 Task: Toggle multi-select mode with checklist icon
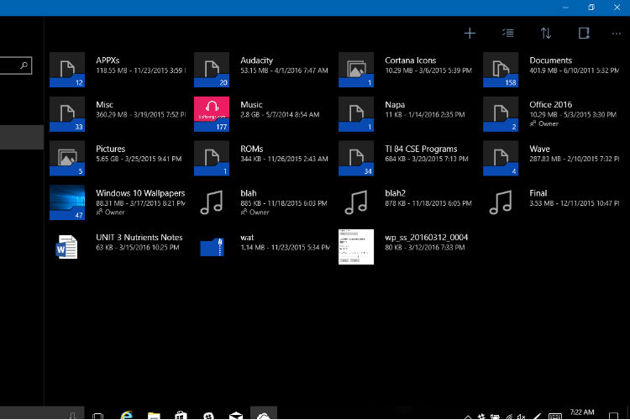pos(507,34)
